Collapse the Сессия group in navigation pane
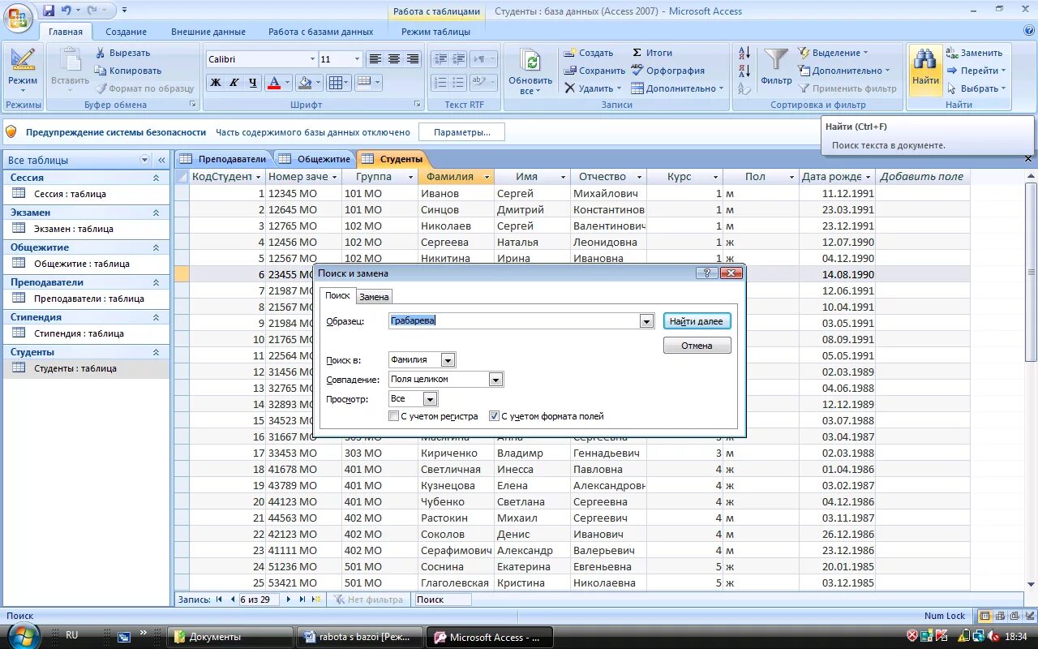The height and width of the screenshot is (649, 1038). coord(156,178)
